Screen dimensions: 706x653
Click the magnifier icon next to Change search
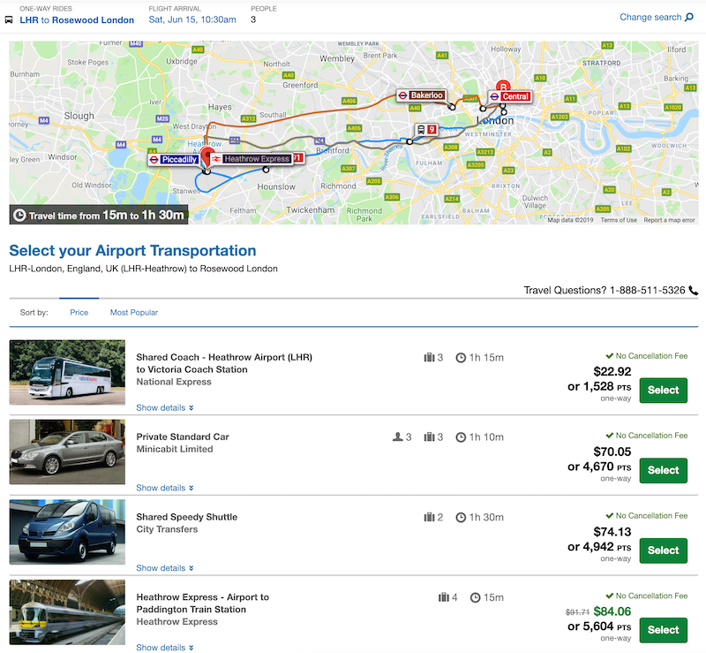click(689, 17)
